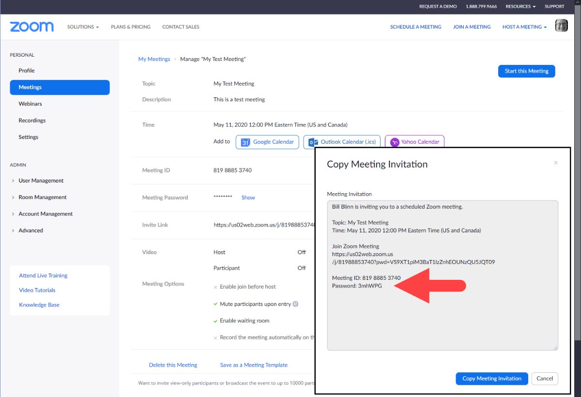Open Video Tutorials link
The width and height of the screenshot is (581, 397).
(x=37, y=290)
